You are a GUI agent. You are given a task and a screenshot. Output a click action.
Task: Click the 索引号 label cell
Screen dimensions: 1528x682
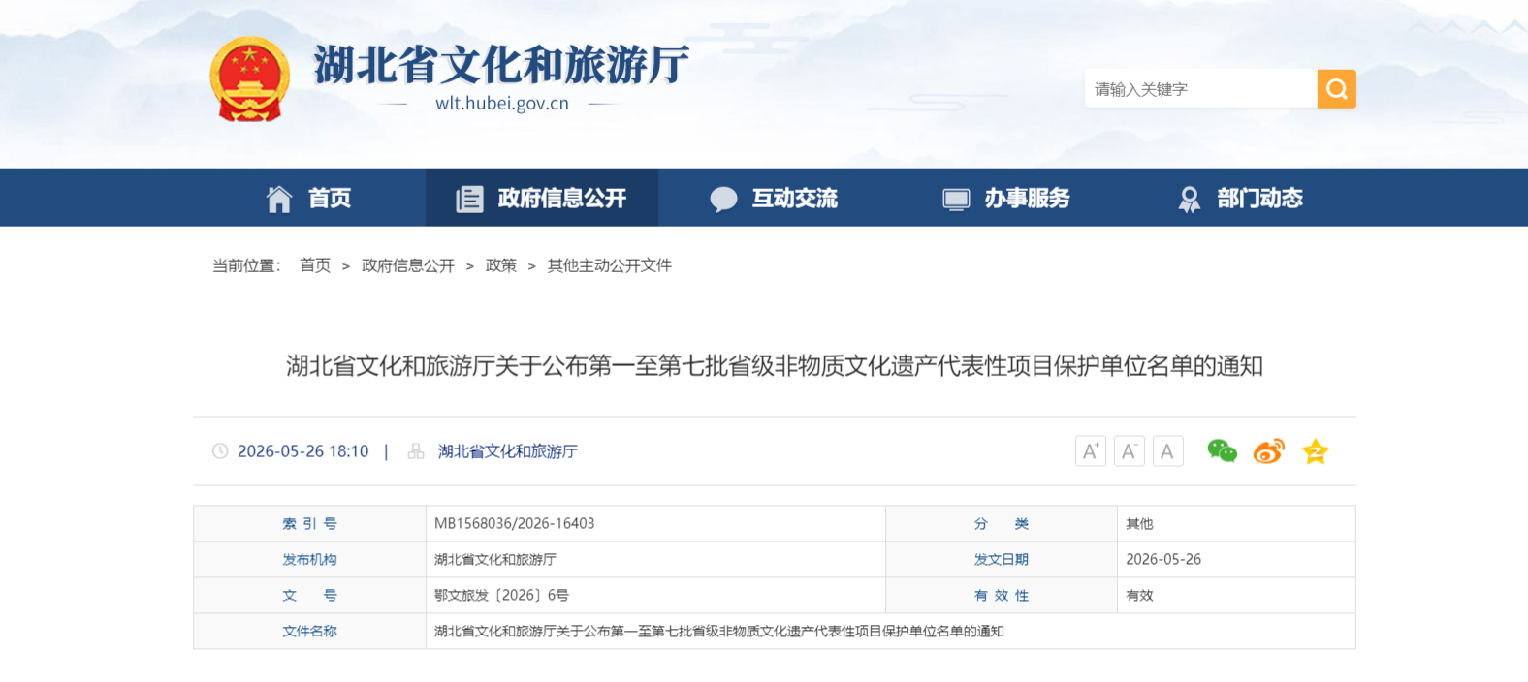[x=310, y=524]
